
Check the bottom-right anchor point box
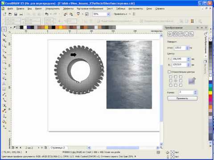181,85
